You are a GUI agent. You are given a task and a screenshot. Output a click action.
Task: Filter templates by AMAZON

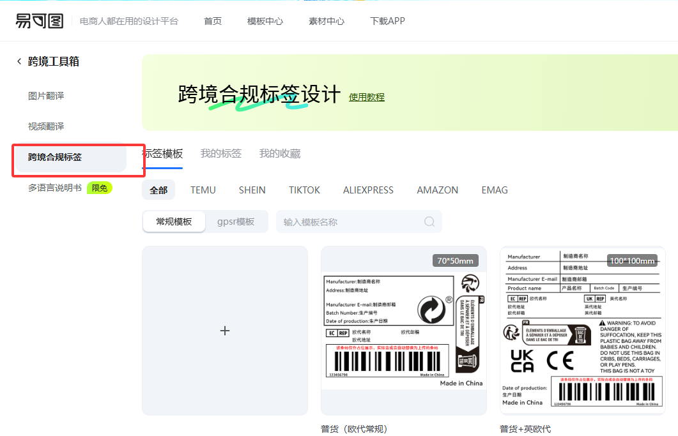pyautogui.click(x=437, y=190)
